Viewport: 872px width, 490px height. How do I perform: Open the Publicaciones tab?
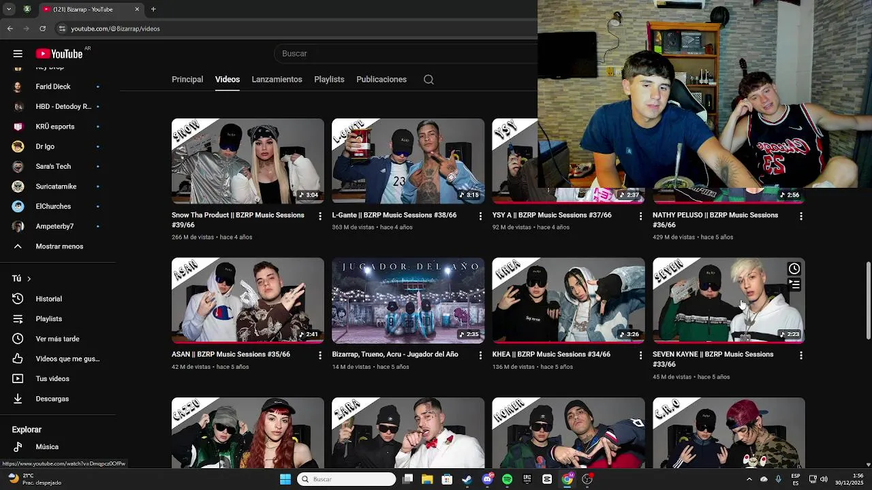coord(381,80)
